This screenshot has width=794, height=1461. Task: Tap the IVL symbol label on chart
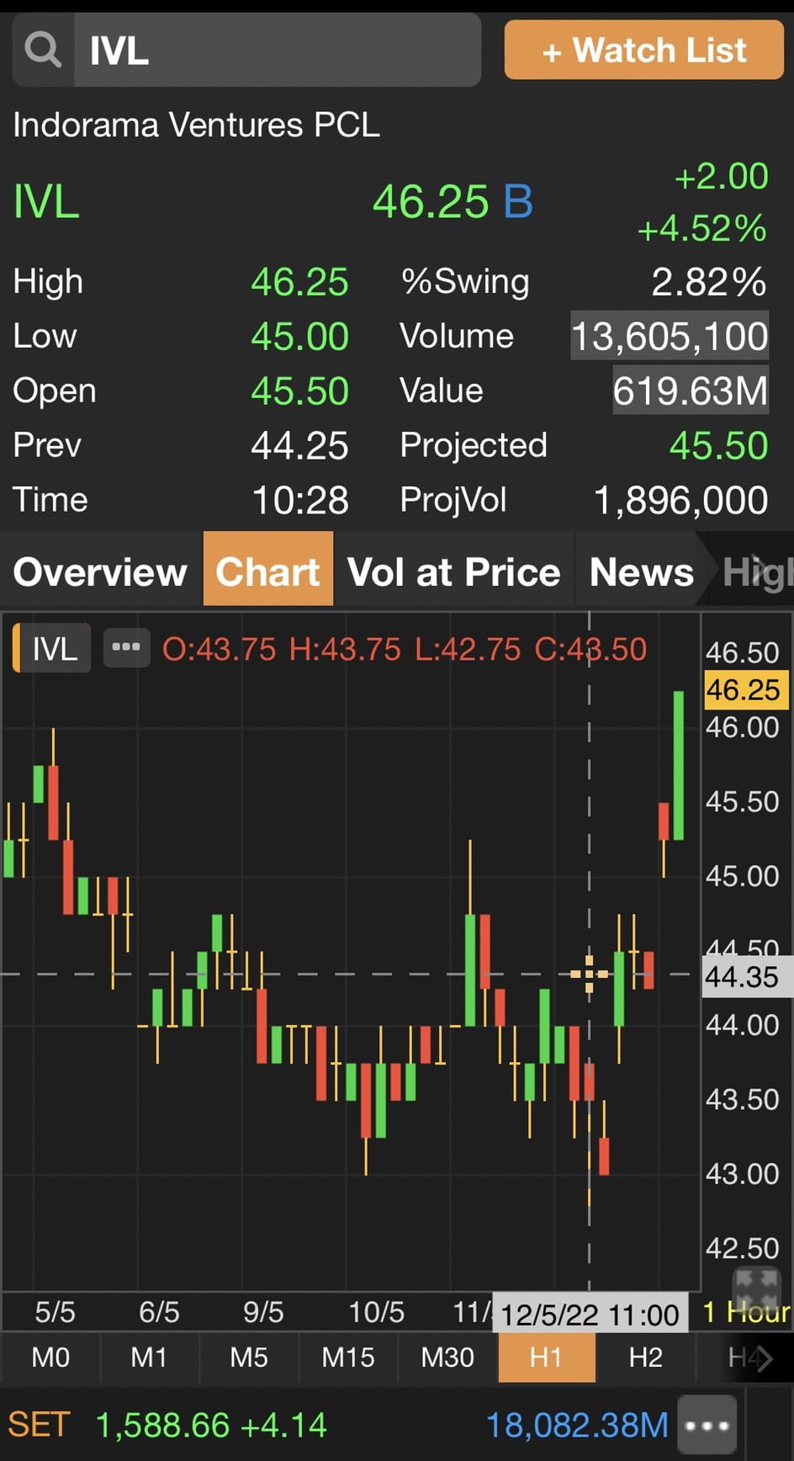[52, 648]
